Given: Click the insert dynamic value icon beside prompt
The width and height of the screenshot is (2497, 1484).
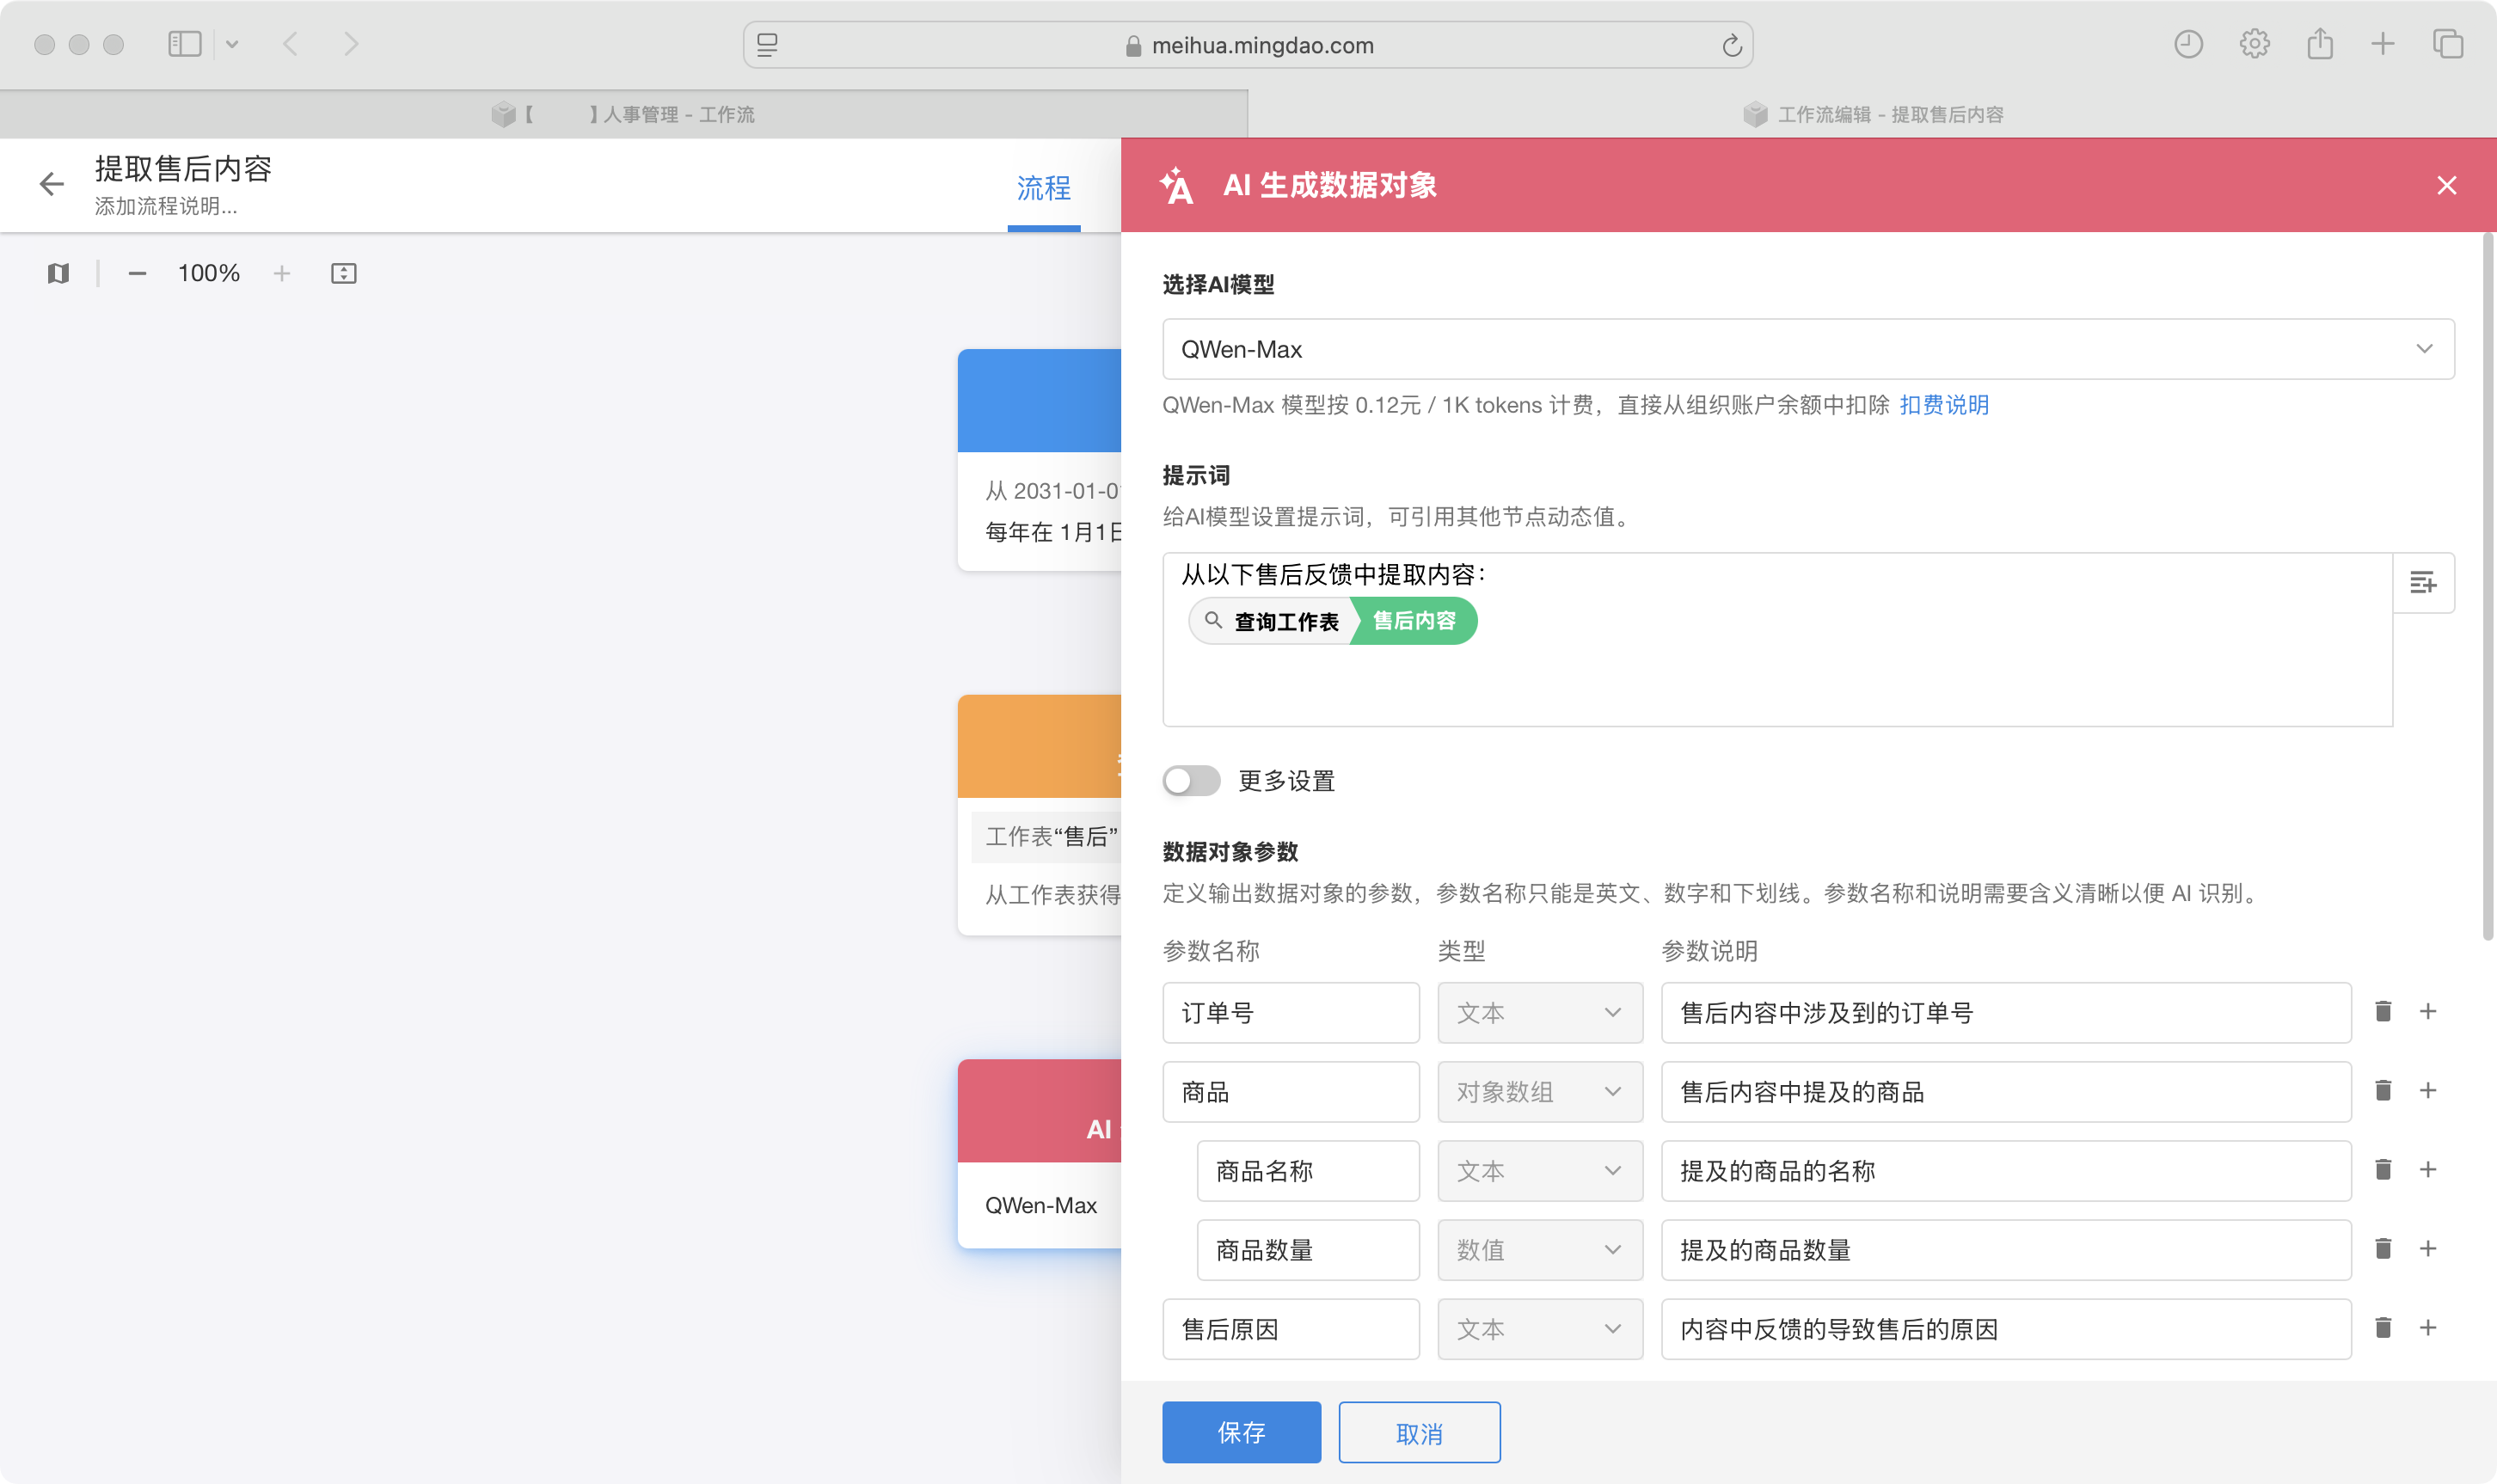Looking at the screenshot, I should click(2423, 582).
